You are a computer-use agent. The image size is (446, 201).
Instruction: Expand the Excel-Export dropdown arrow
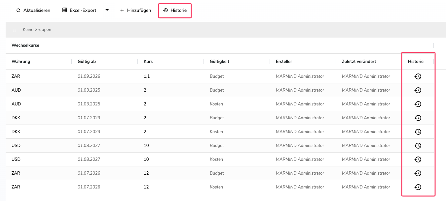[107, 10]
